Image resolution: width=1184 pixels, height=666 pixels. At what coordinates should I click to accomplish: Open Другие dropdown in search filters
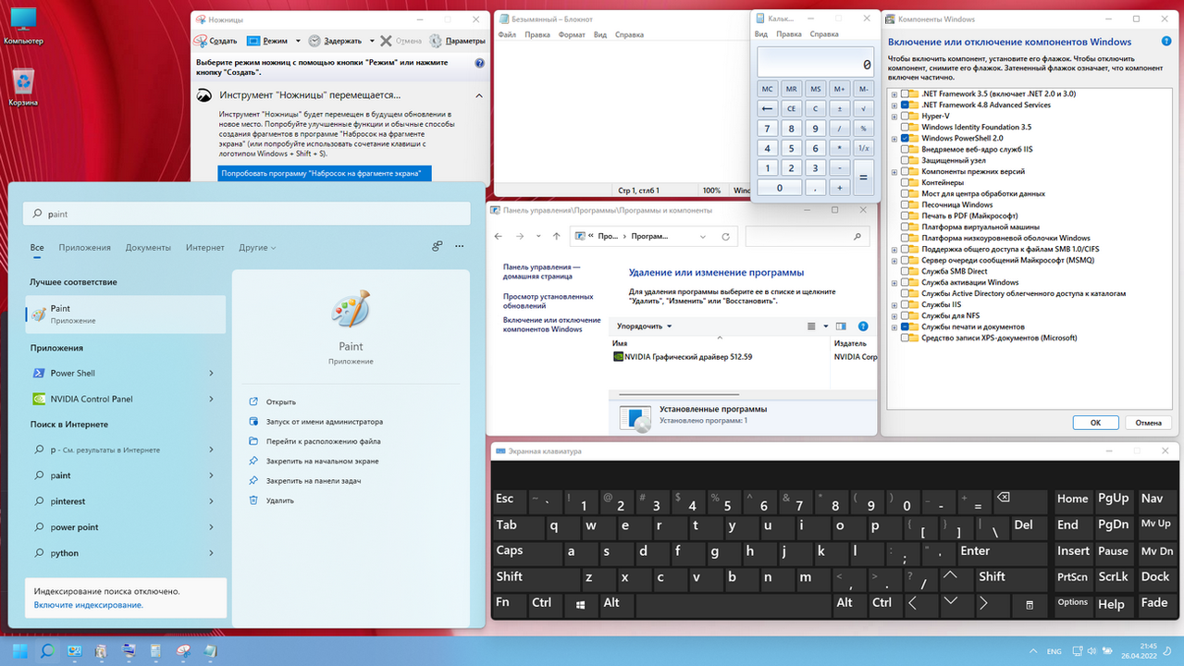257,248
